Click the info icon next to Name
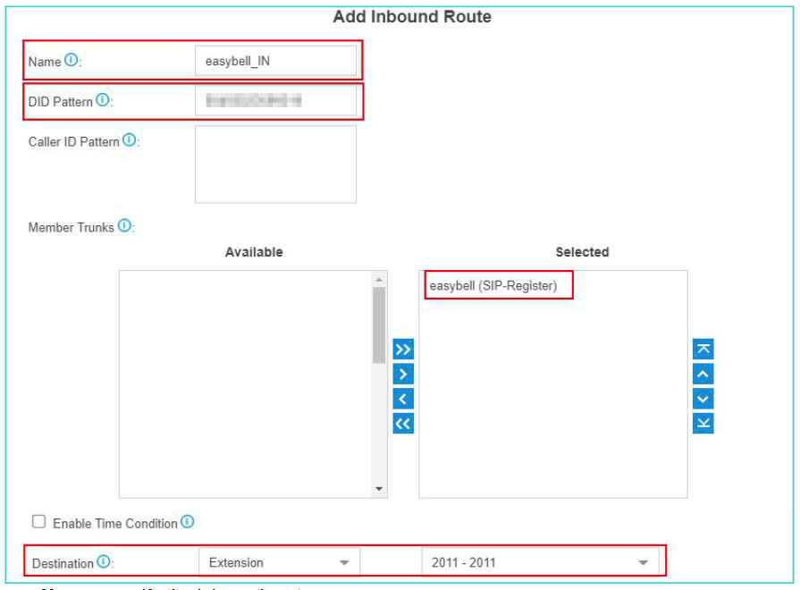This screenshot has height=590, width=800. coord(72,62)
